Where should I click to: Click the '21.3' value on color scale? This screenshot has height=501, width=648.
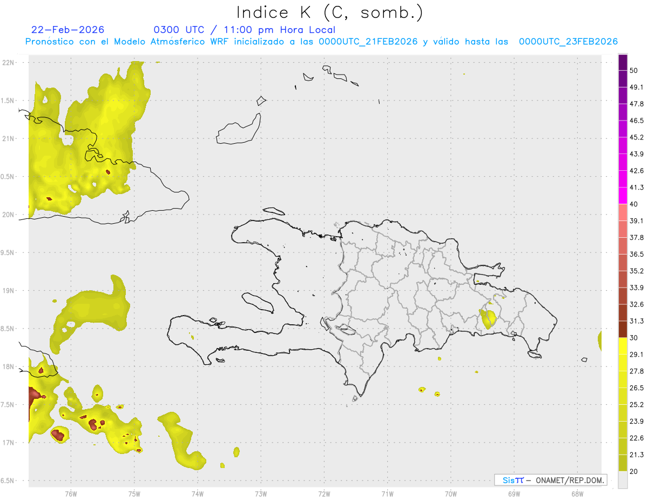pyautogui.click(x=637, y=455)
